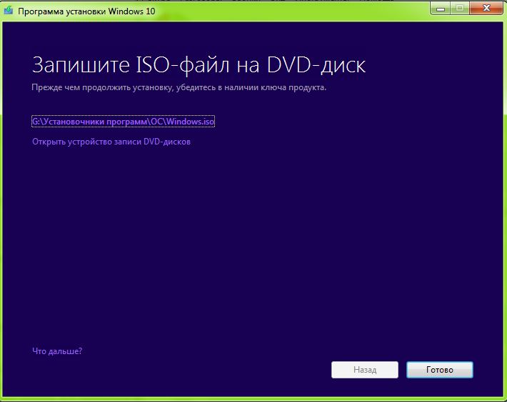Click the disabled maximize button in title bar
507x402 pixels.
click(460, 8)
